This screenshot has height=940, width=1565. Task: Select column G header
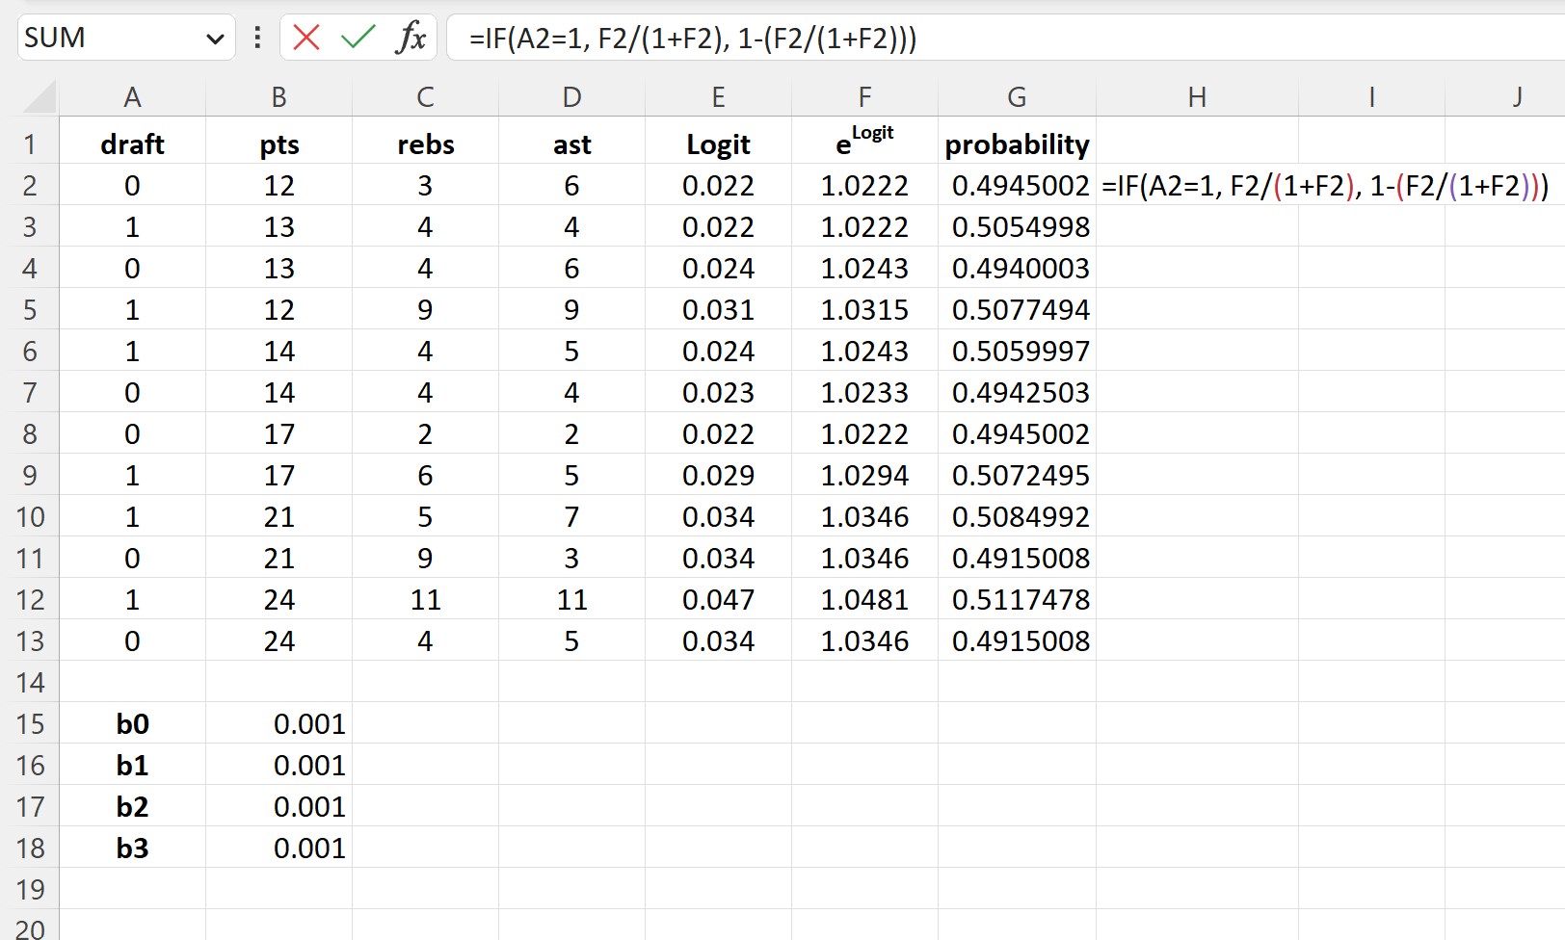(1017, 97)
